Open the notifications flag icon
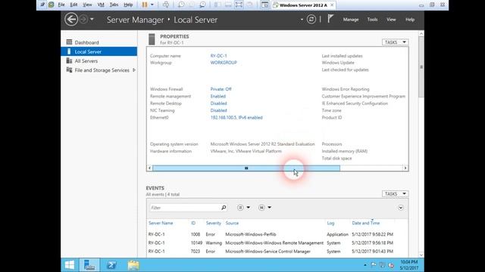The height and width of the screenshot is (272, 485). coord(330,19)
